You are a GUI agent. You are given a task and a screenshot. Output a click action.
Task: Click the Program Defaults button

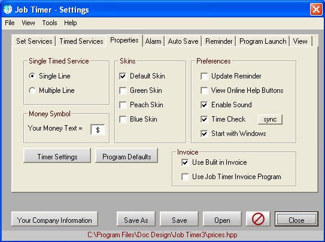click(126, 156)
